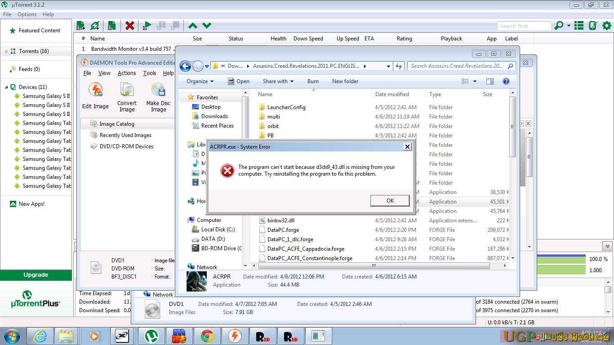Click the Explorer horizontal scrollbar
Screen dimensions: 614x345
tap(373, 265)
